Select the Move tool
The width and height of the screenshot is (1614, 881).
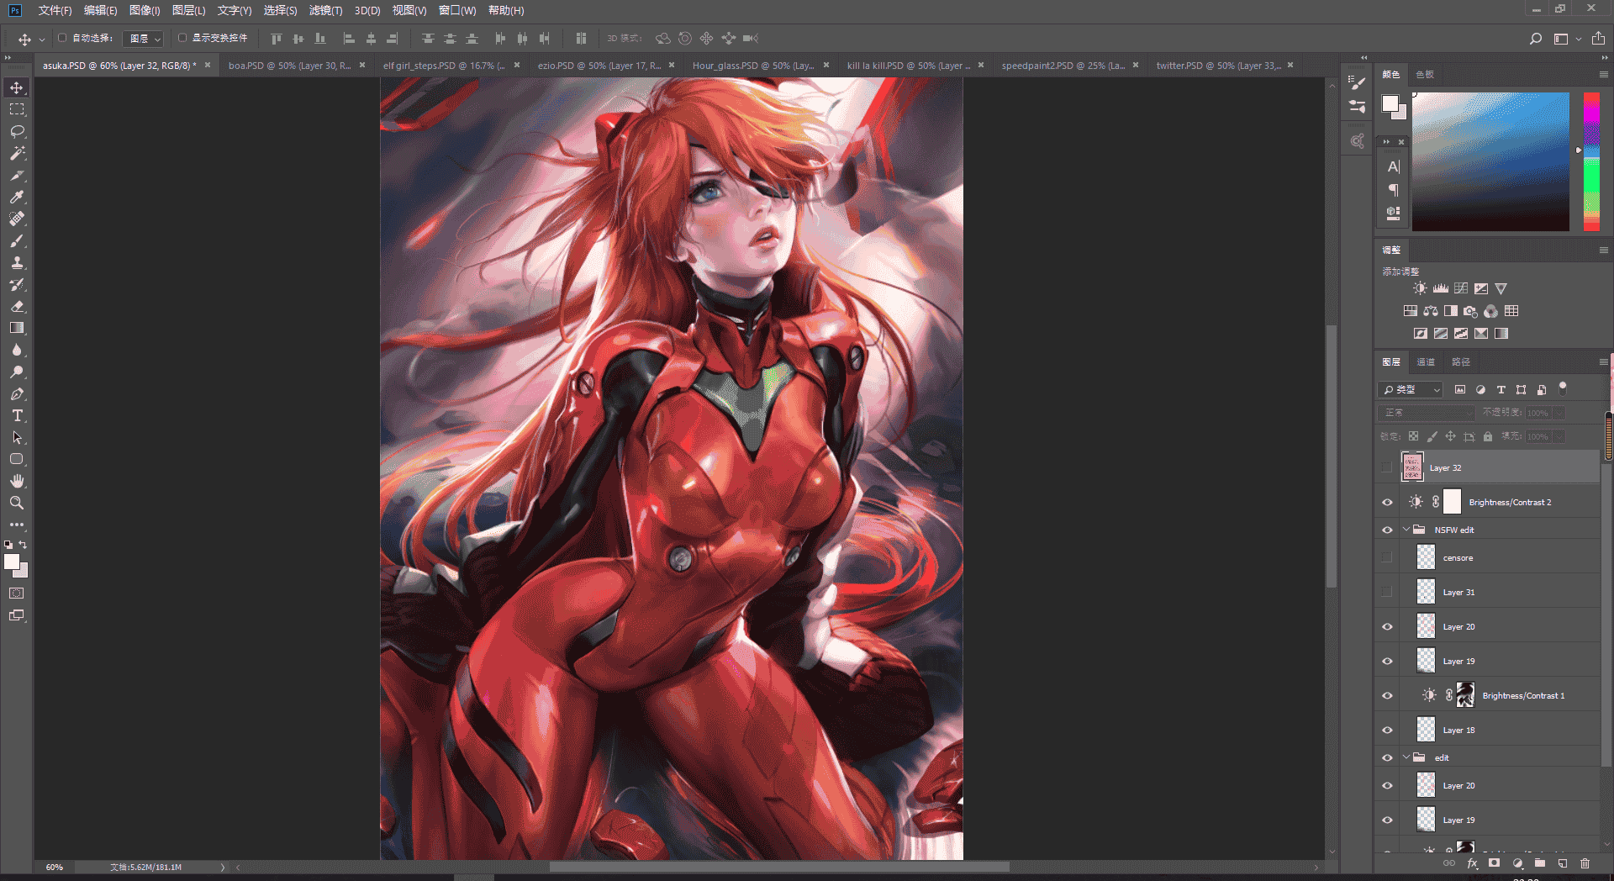[x=17, y=87]
